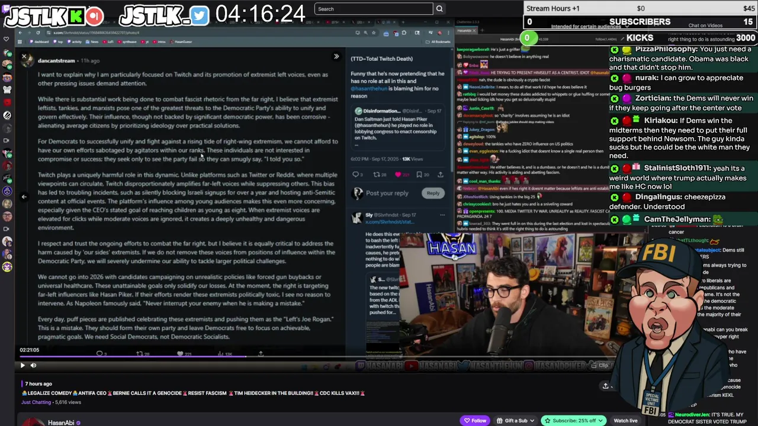Open the quoted Disinformation tweet card
758x426 pixels.
(397, 128)
